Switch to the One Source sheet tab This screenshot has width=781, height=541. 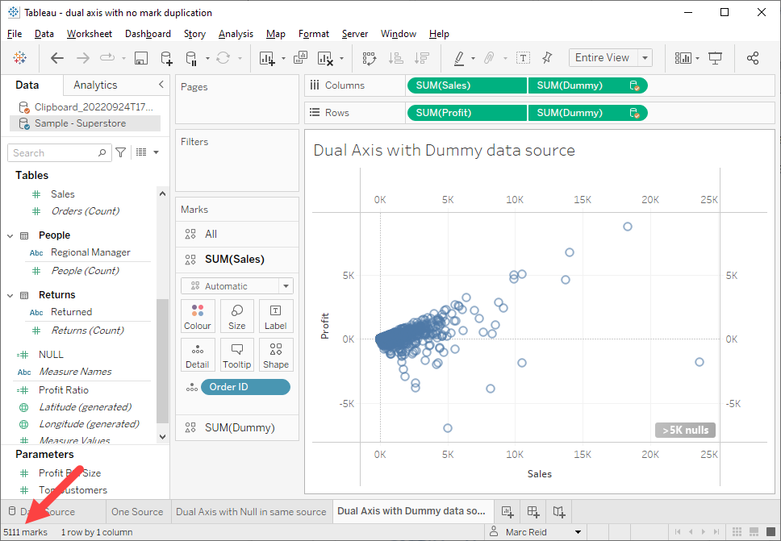137,511
